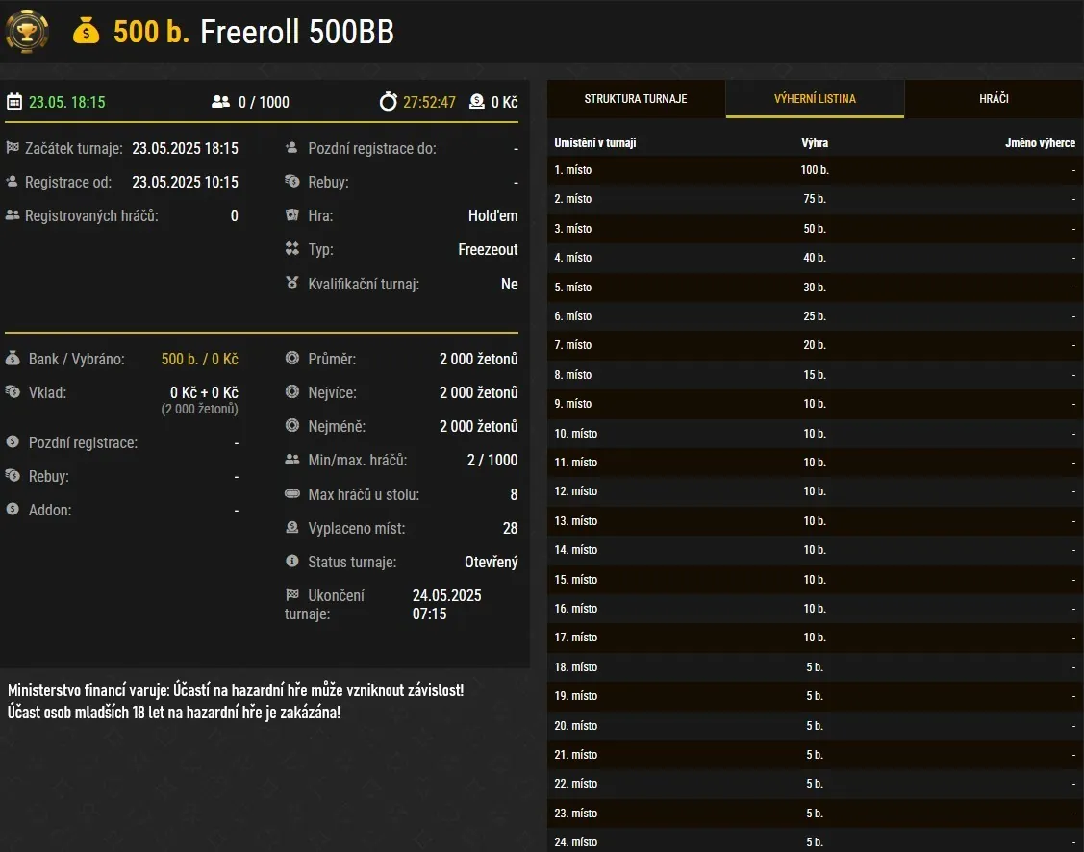Screen dimensions: 1084x852
Task: Click the Výhra column header
Action: tap(816, 142)
